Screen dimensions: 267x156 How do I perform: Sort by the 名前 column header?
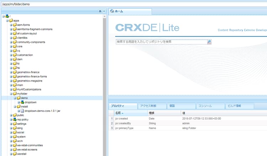click(x=130, y=113)
